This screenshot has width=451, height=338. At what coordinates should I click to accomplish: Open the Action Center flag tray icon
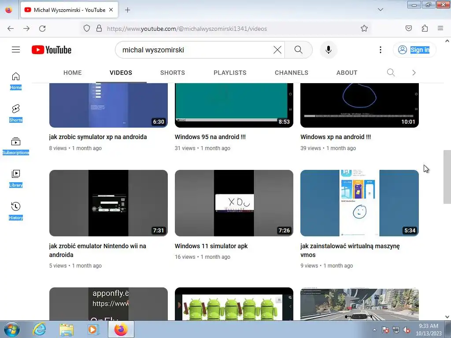pos(385,330)
